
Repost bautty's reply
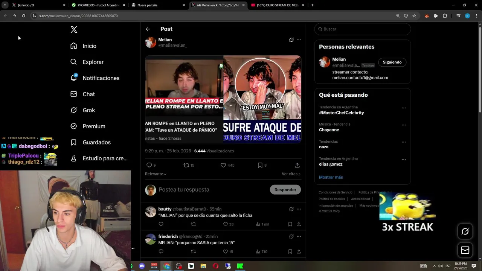pyautogui.click(x=193, y=224)
